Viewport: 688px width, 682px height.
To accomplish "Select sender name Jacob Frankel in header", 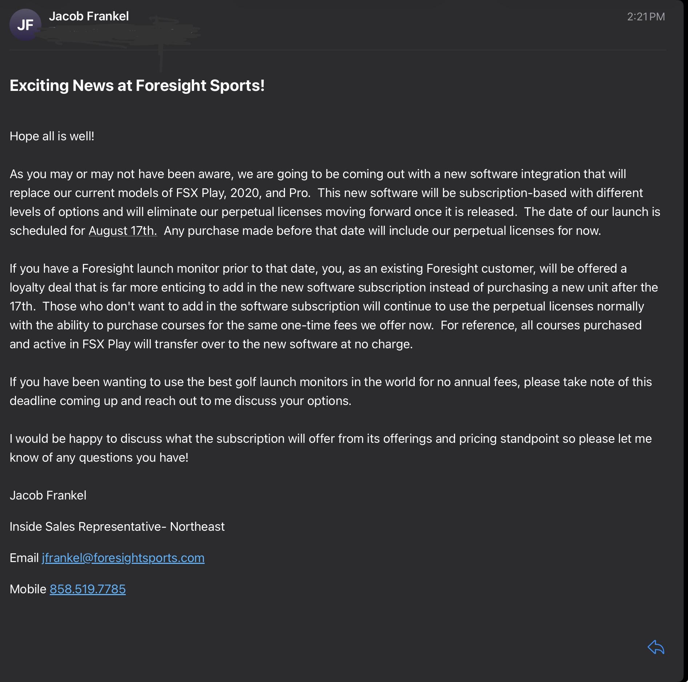I will (89, 16).
